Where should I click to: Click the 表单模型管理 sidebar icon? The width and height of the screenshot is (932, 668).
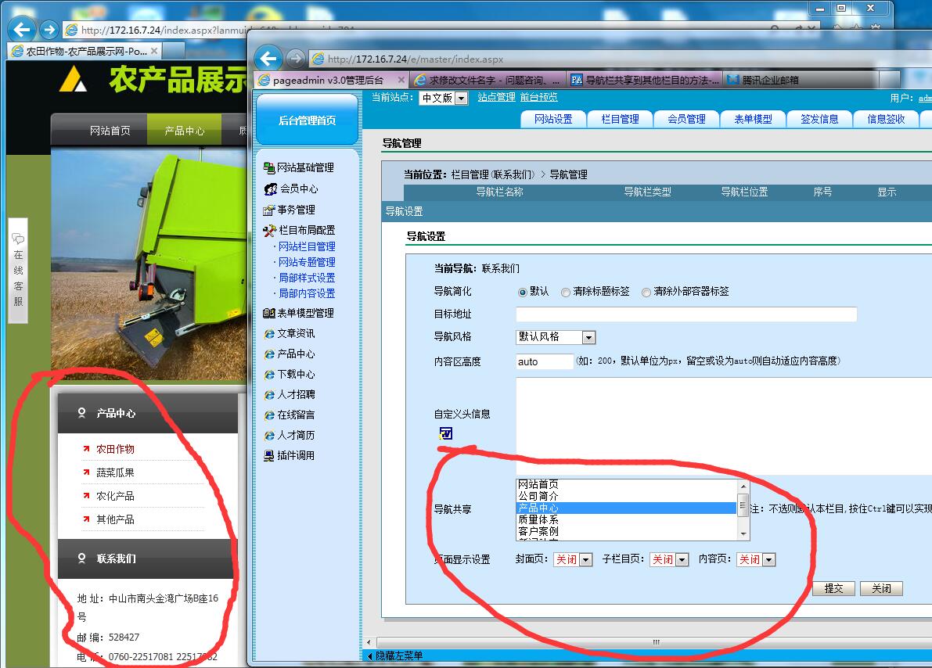tap(269, 313)
